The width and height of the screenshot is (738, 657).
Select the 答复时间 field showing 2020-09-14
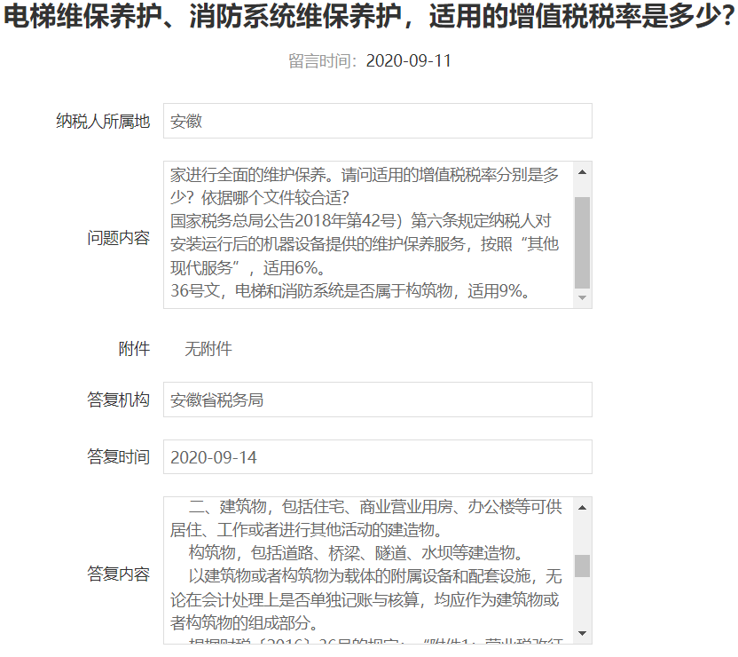pos(377,457)
